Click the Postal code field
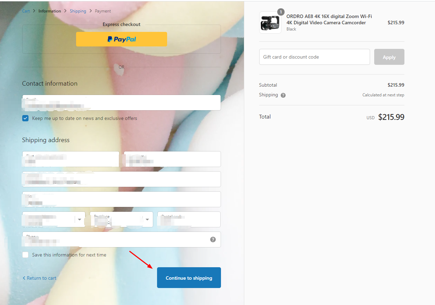435x305 pixels. pyautogui.click(x=189, y=219)
